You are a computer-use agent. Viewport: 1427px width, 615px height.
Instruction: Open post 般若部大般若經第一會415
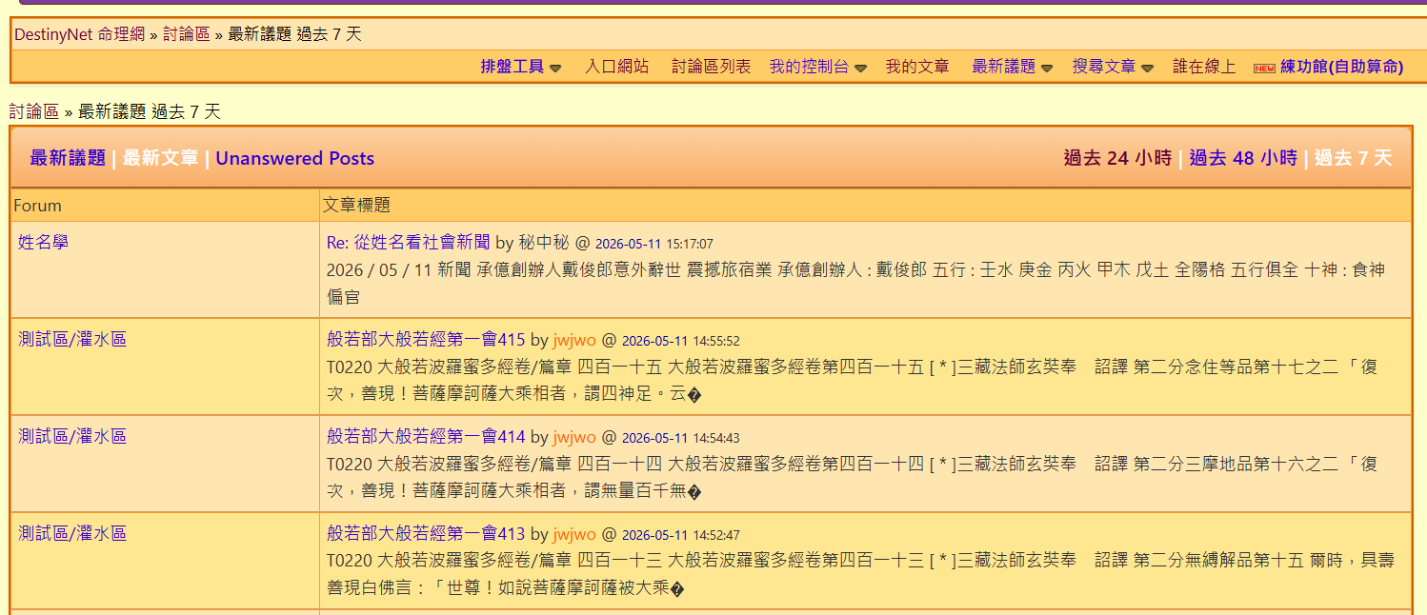pos(426,340)
